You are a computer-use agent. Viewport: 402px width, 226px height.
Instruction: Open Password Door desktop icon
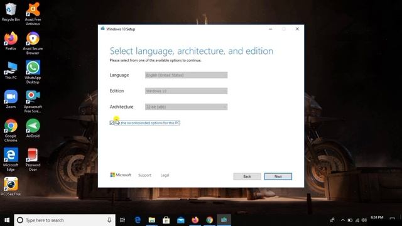tap(33, 159)
